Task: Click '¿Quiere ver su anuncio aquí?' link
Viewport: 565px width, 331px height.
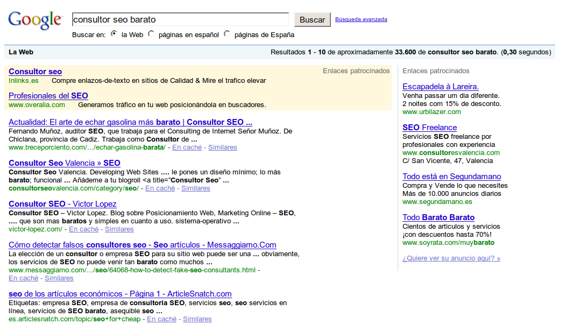Action: tap(451, 258)
